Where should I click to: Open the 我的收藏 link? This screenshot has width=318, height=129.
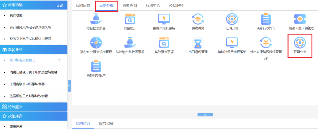pyautogui.click(x=16, y=15)
